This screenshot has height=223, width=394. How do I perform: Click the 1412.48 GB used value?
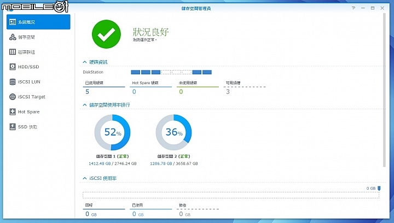tap(100, 163)
